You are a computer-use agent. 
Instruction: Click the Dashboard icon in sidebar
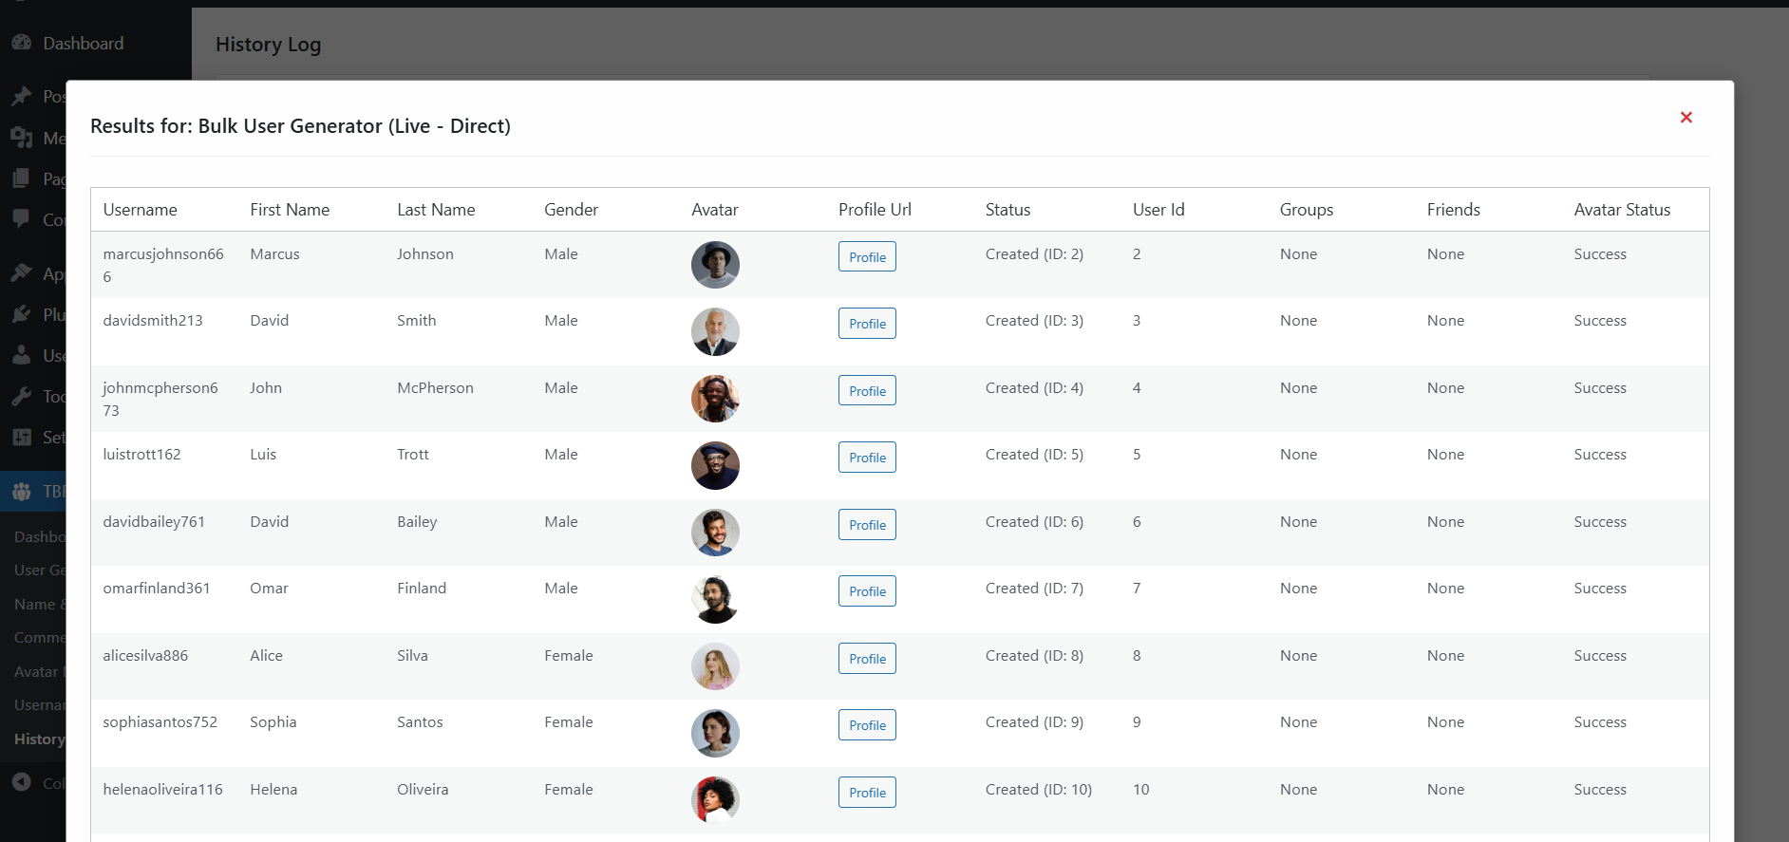pyautogui.click(x=21, y=43)
